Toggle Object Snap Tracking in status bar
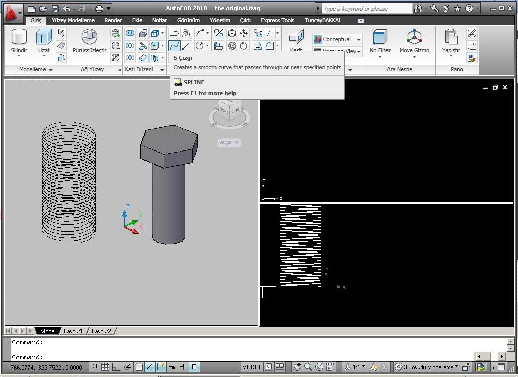The image size is (518, 377). click(x=150, y=367)
